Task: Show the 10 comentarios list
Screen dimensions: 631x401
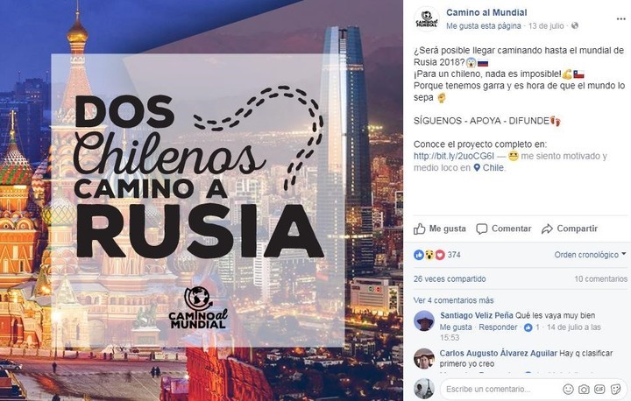Action: pyautogui.click(x=600, y=278)
